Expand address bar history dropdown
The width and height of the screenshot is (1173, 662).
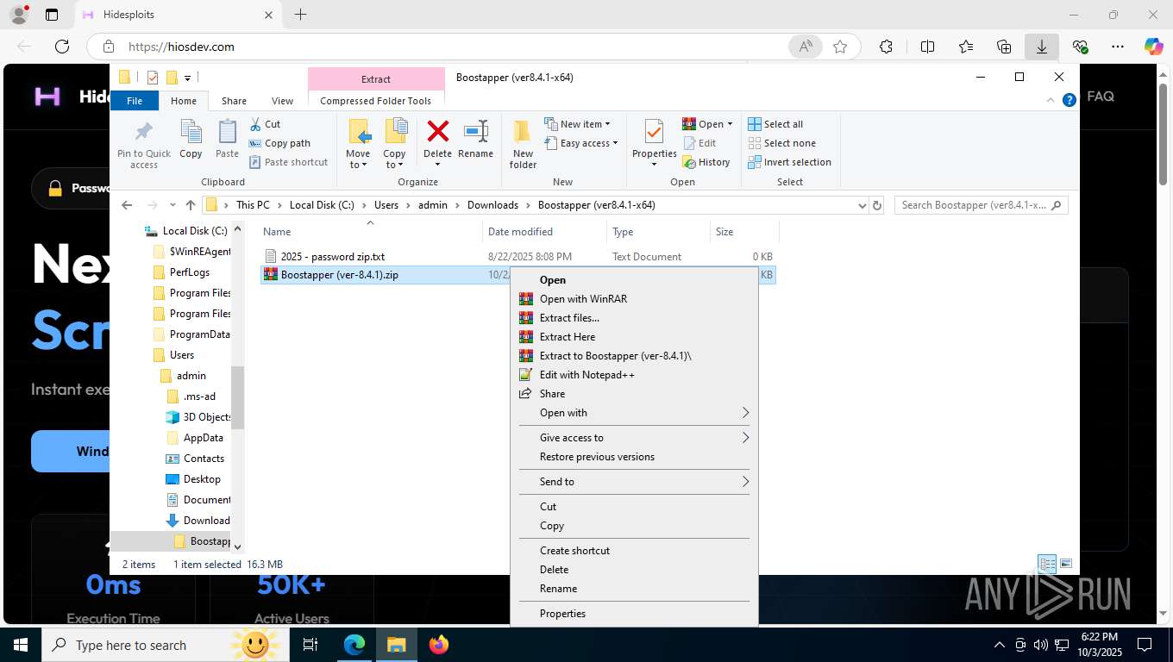pos(862,205)
